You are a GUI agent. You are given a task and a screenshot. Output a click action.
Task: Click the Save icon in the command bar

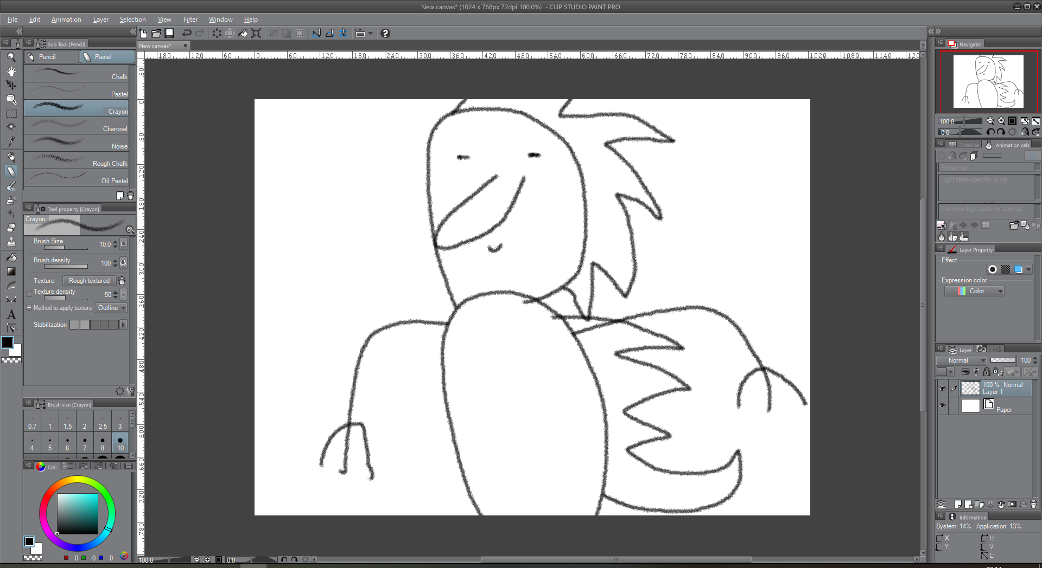(169, 34)
